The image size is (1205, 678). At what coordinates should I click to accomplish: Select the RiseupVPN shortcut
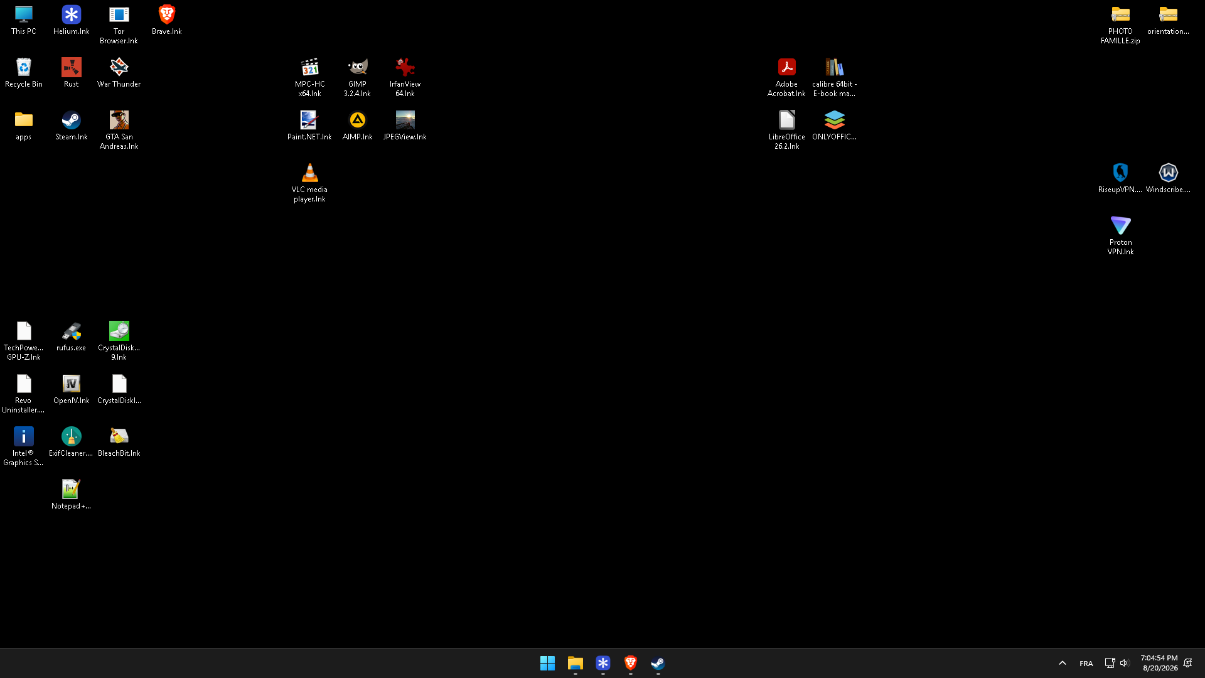[1120, 178]
